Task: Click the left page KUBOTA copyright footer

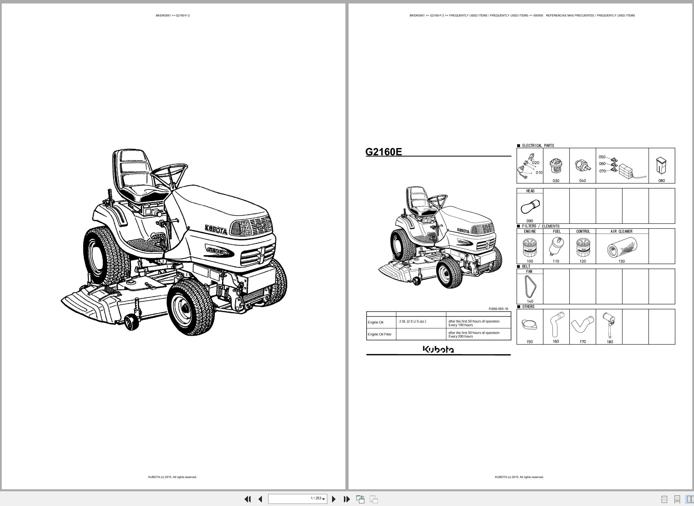Action: tap(173, 477)
